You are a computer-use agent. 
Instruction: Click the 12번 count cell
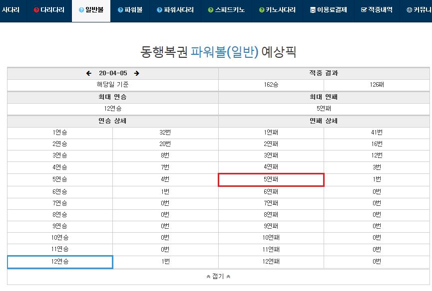pyautogui.click(x=377, y=155)
